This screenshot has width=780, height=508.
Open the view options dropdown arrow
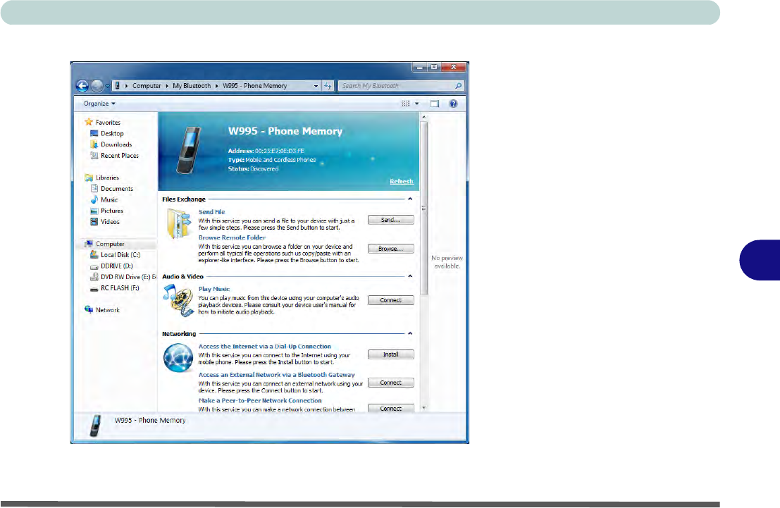pos(417,104)
